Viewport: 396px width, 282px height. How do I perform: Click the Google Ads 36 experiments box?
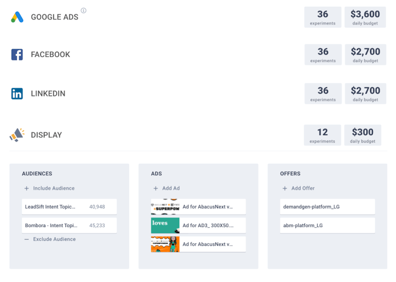pyautogui.click(x=323, y=17)
